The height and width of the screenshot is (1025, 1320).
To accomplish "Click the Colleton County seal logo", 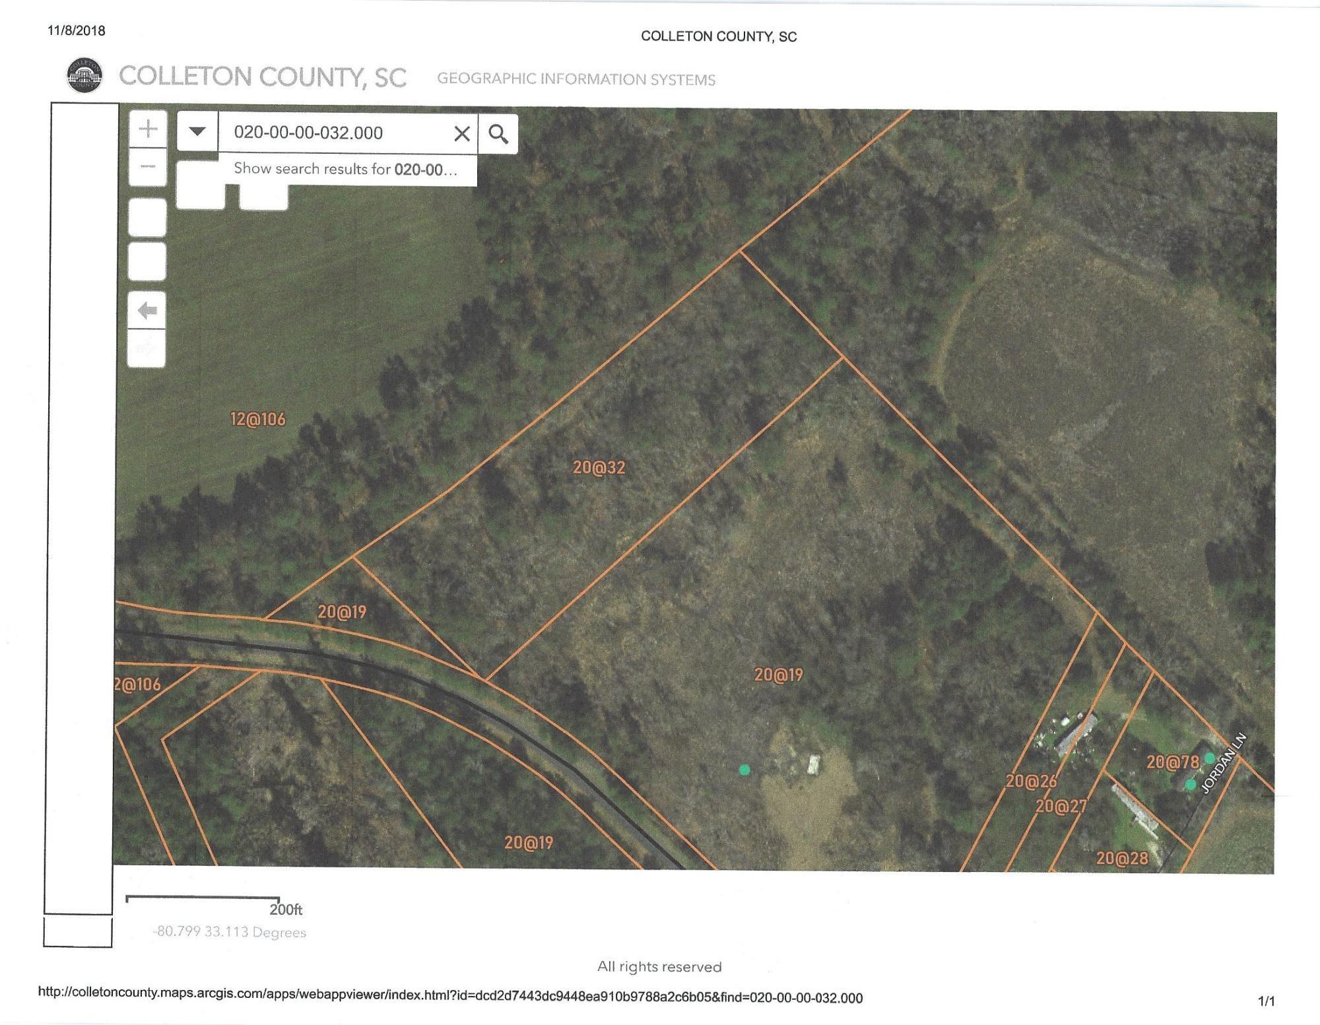I will click(85, 75).
